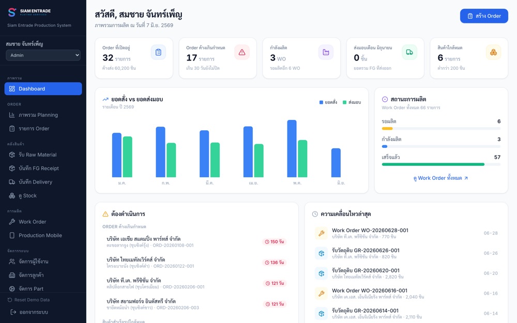Click the blue Order button at top right
The image size is (517, 323).
pyautogui.click(x=484, y=16)
